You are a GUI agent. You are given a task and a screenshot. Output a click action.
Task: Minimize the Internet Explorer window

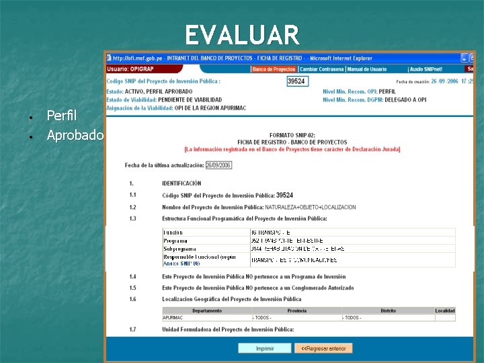click(x=465, y=58)
